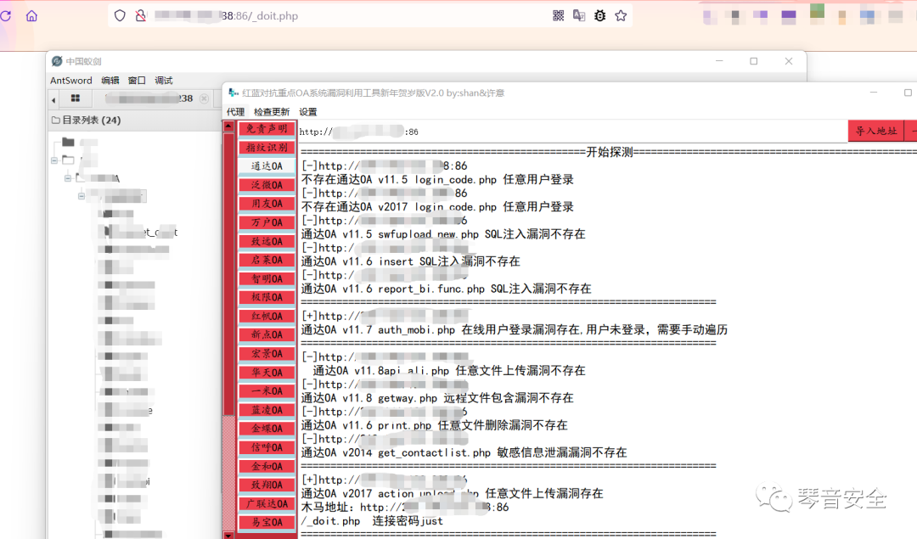Open the 检查更新 menu

click(x=272, y=112)
